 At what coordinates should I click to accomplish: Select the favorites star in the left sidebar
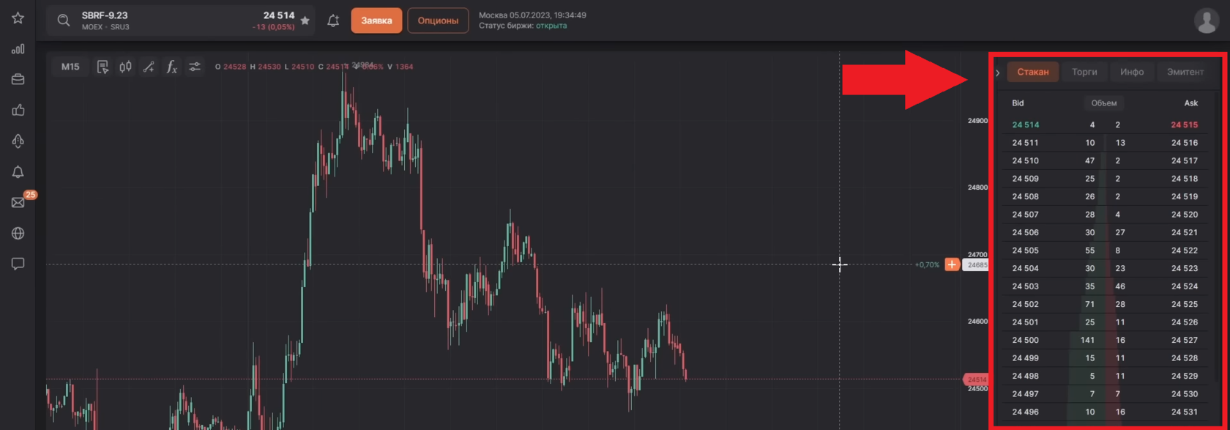18,18
